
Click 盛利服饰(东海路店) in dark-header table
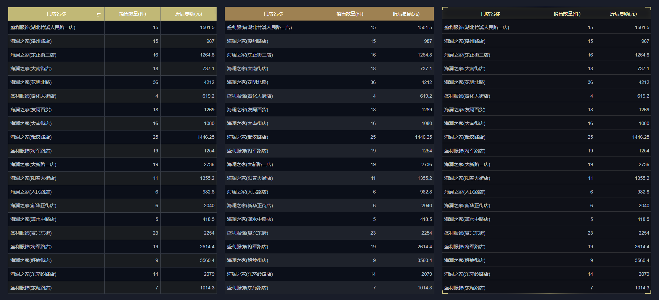pos(465,288)
